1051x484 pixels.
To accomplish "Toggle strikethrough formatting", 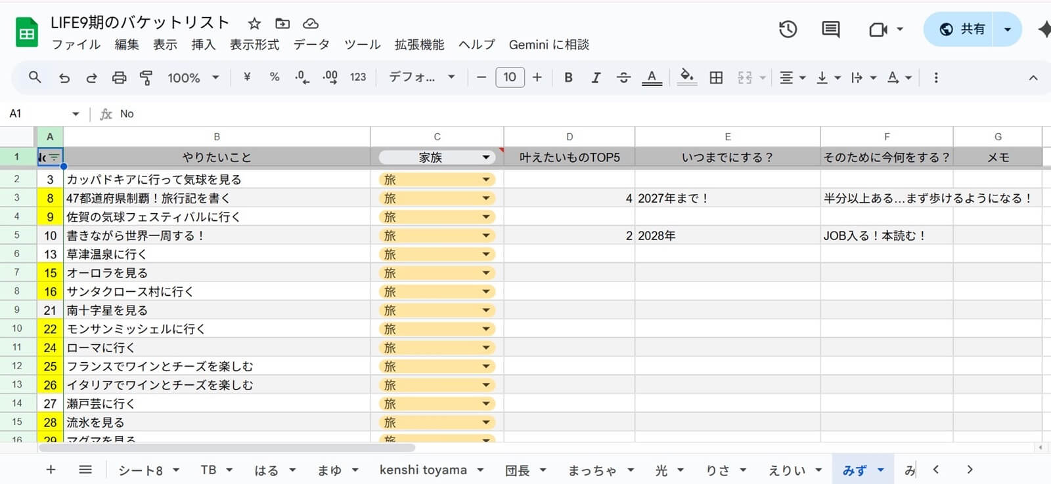I will [623, 77].
